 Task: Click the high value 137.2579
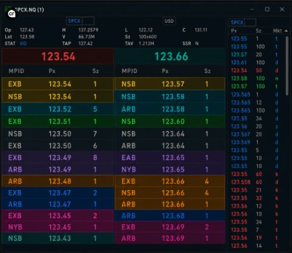point(88,29)
